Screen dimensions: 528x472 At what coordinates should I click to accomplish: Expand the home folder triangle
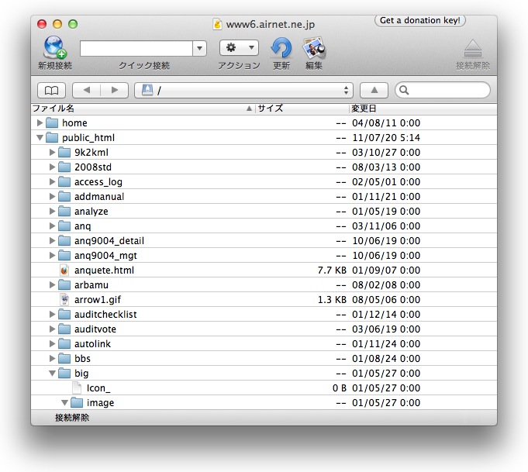coord(40,123)
